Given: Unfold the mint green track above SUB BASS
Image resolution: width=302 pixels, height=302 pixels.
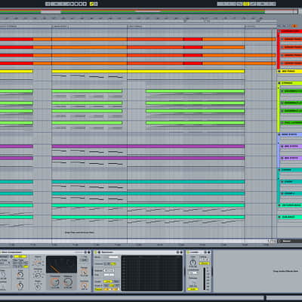Looking at the screenshot, I should pos(279,205).
